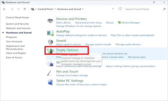Go up one level with up arrow
Screen dimensions: 168x101
[25, 9]
